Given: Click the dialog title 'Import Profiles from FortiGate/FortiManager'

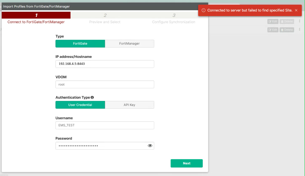Looking at the screenshot, I should tap(36, 6).
